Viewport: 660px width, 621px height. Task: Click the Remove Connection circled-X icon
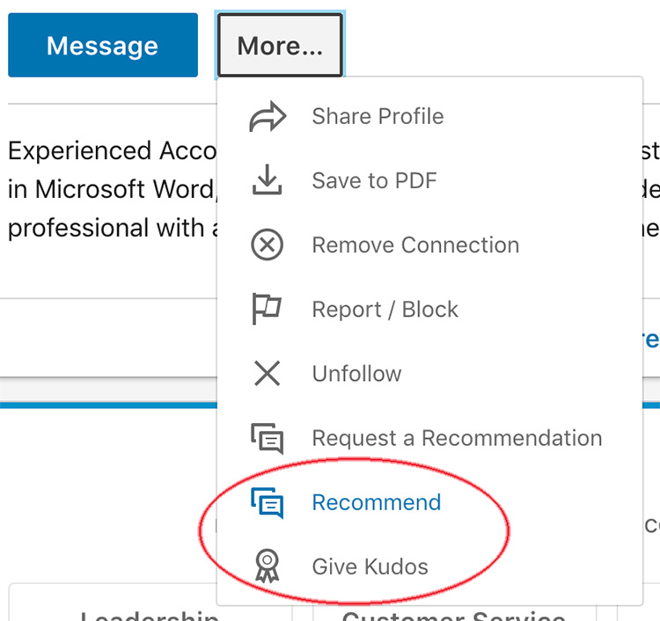point(267,245)
